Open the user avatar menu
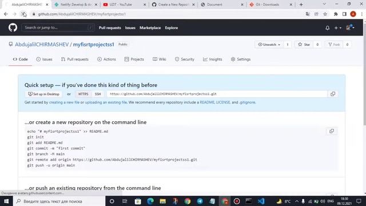366x206 pixels. click(x=350, y=27)
